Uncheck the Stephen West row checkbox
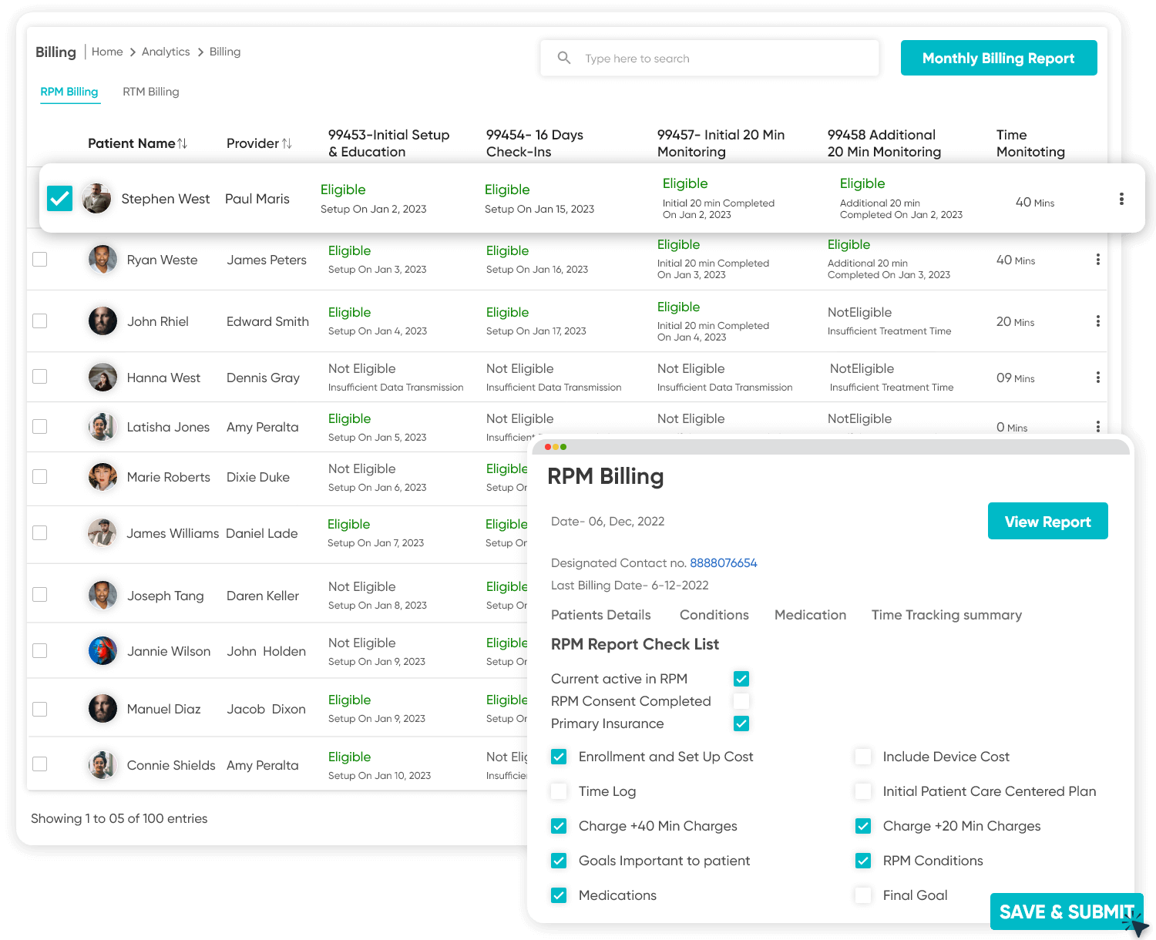The width and height of the screenshot is (1156, 940). (x=59, y=199)
